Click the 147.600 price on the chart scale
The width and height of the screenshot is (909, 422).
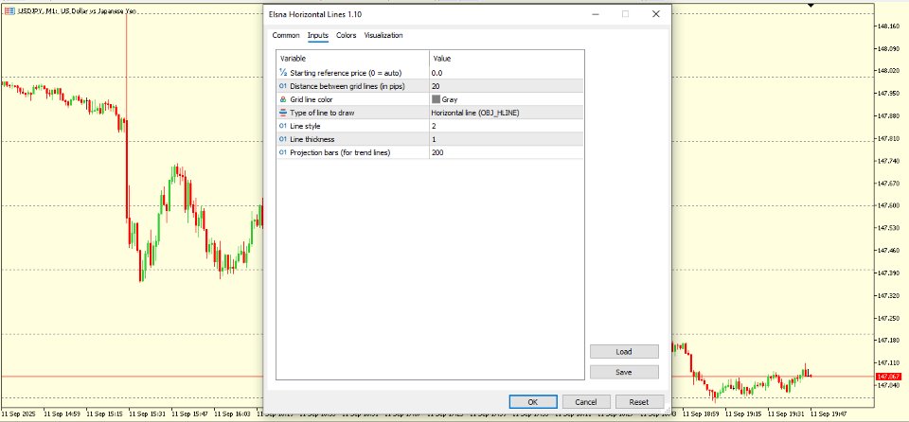tap(888, 205)
